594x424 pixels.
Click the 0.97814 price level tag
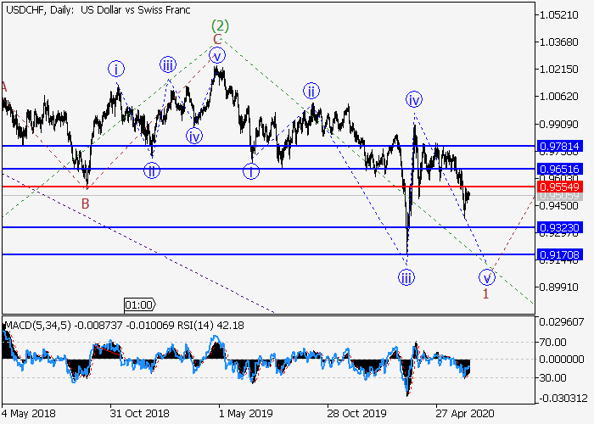(559, 147)
